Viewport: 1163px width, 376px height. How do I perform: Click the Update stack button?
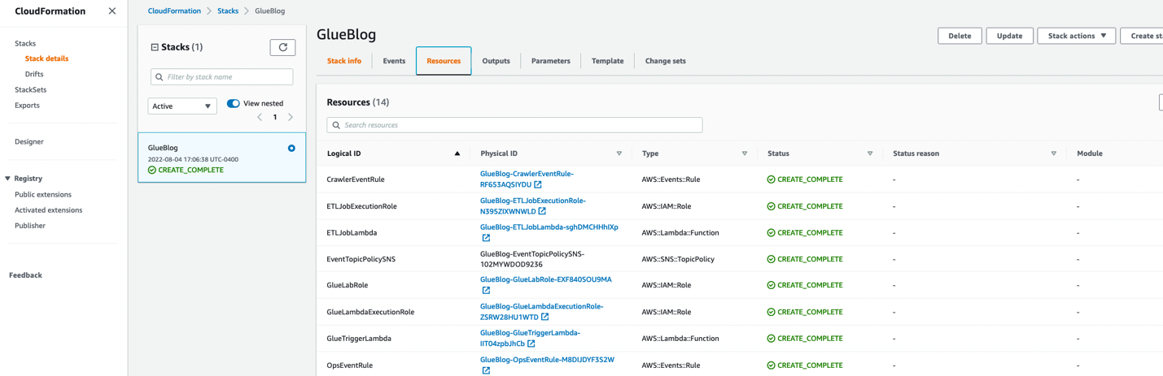(x=1010, y=36)
